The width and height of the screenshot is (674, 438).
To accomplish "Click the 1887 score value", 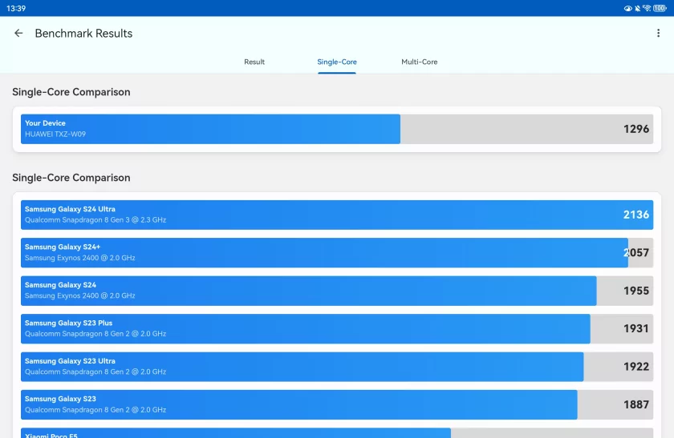I will (x=636, y=404).
